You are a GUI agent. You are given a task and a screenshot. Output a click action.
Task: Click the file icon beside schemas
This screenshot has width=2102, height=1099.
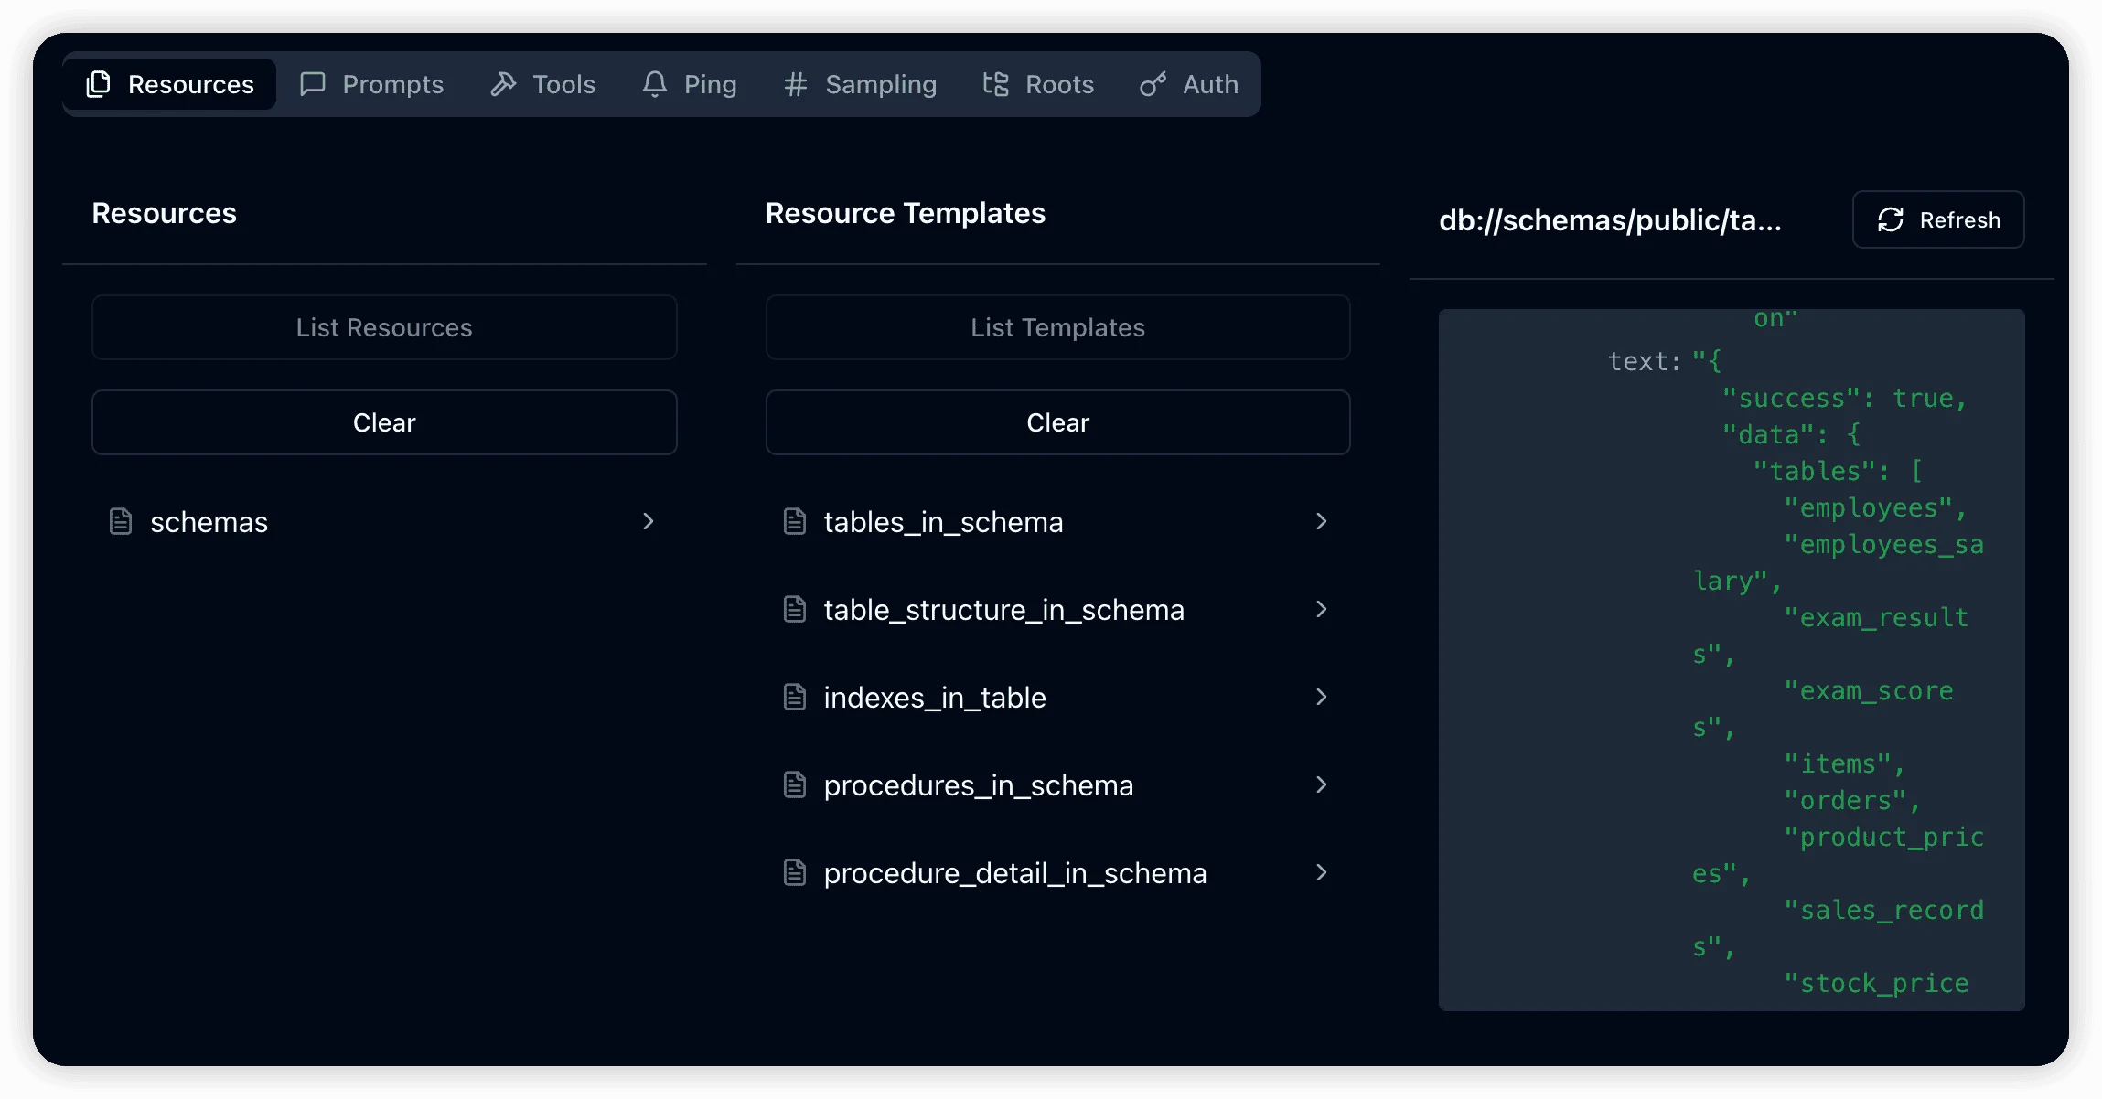click(x=121, y=522)
